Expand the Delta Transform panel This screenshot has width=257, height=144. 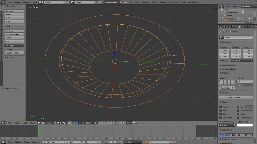click(x=229, y=65)
